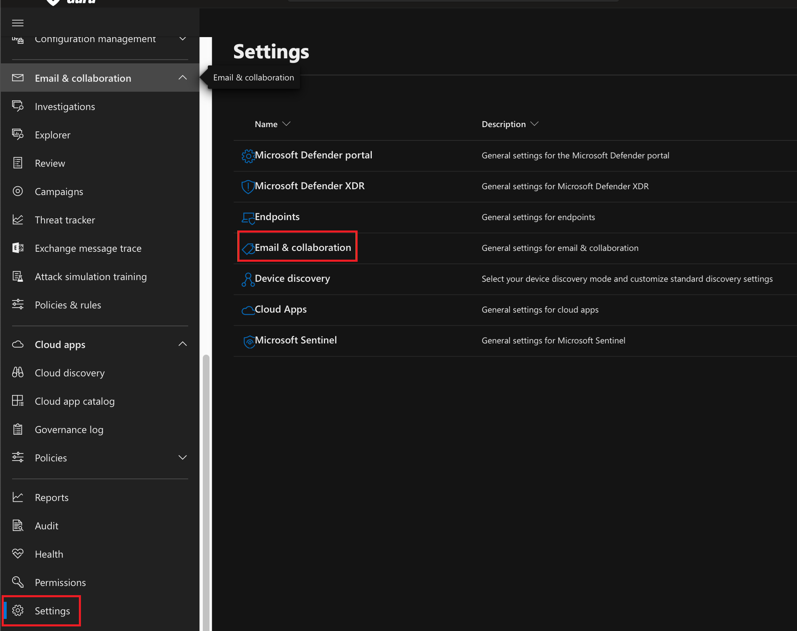This screenshot has width=797, height=631.
Task: Click the Cloud app catalog grid icon
Action: tap(18, 401)
